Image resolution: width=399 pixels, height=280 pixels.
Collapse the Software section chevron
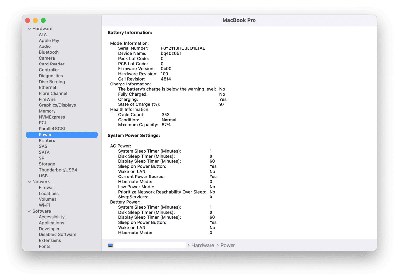click(x=29, y=211)
